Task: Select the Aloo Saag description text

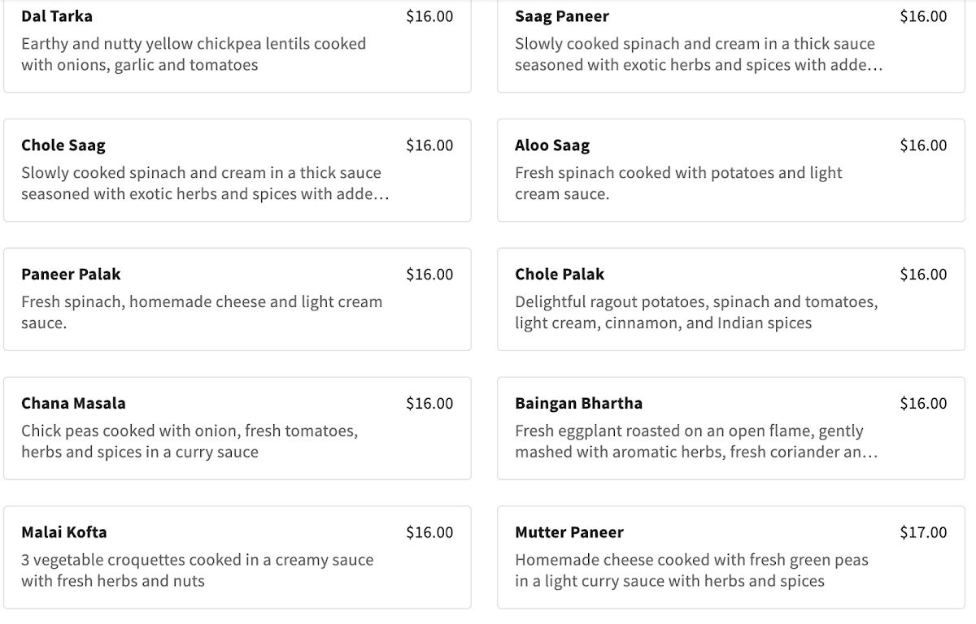Action: [678, 184]
